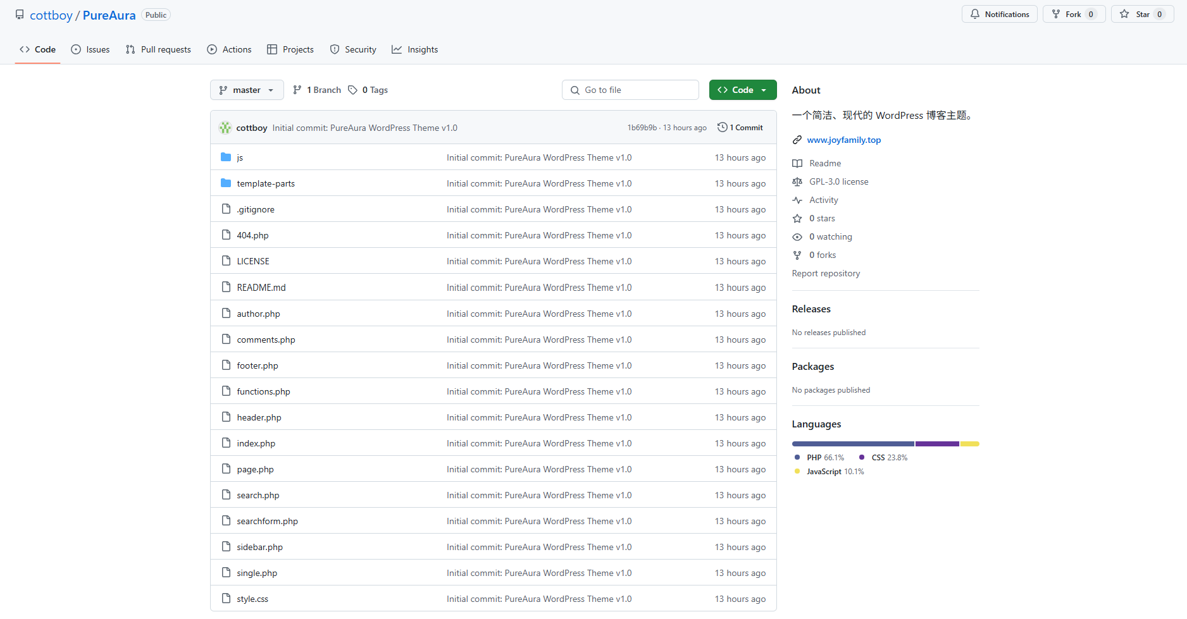Screen dimensions: 1187x619
Task: Open the Actions tab
Action: [229, 49]
